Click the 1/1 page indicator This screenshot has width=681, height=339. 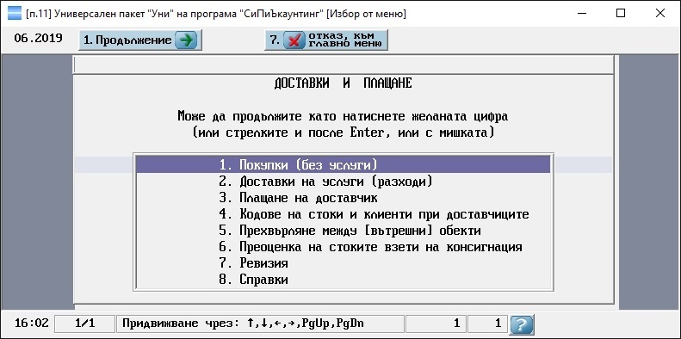pyautogui.click(x=84, y=324)
